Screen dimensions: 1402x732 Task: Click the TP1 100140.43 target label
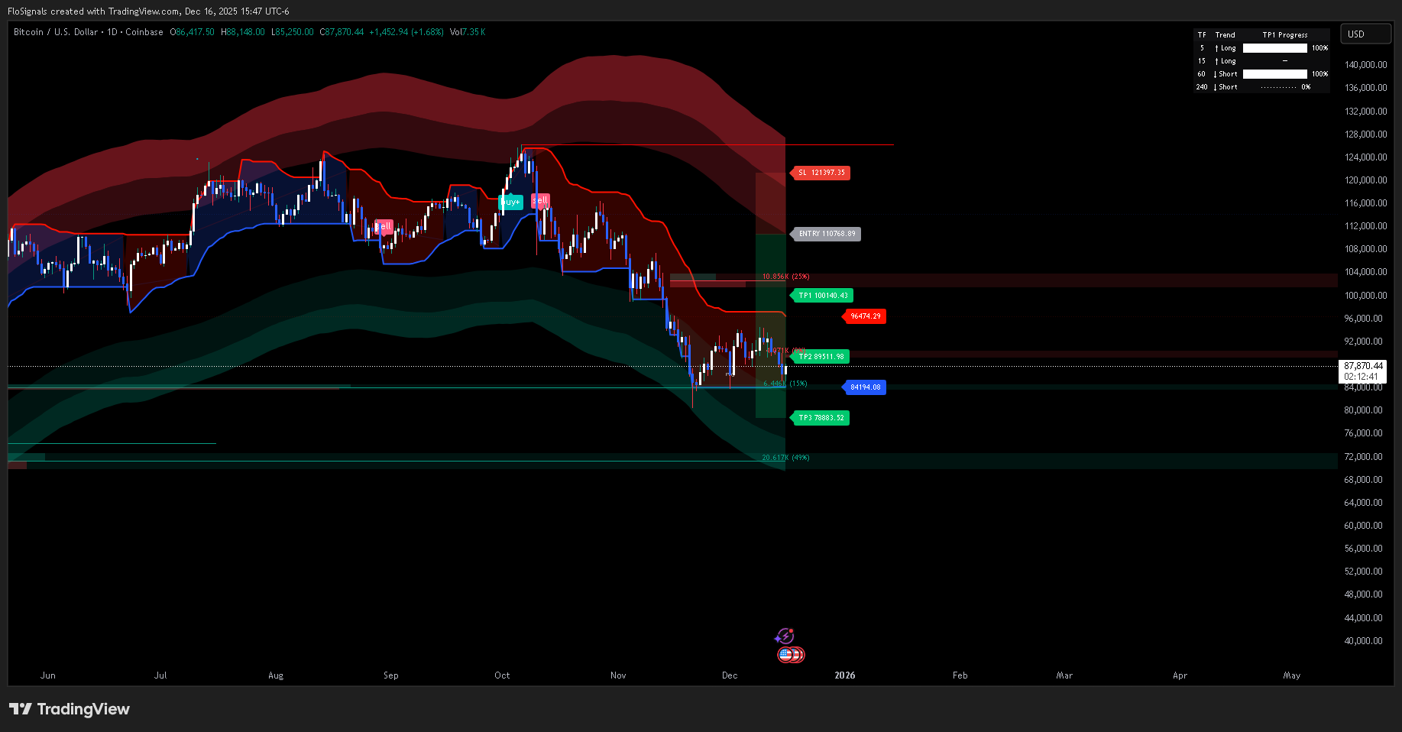click(823, 296)
